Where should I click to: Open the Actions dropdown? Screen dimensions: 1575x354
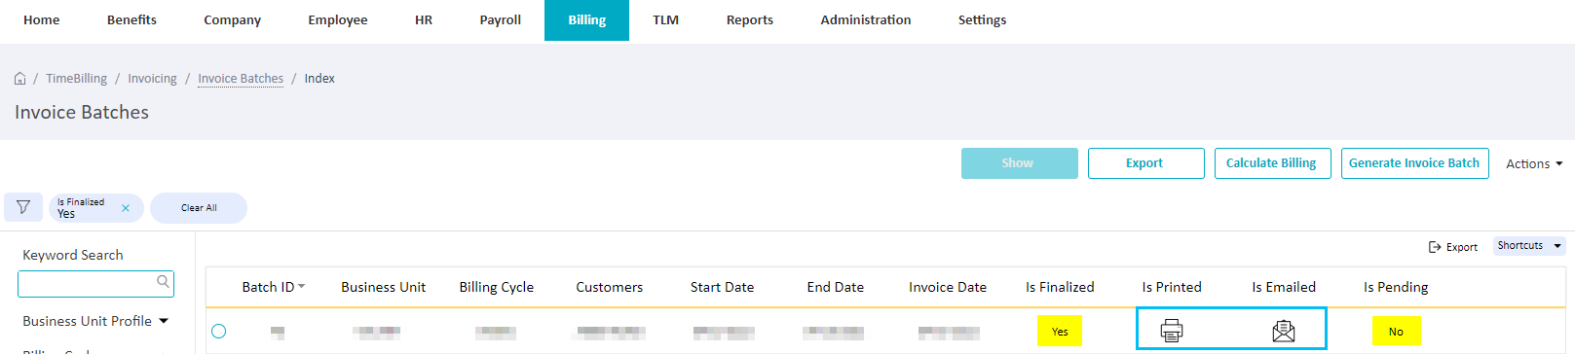click(1534, 163)
